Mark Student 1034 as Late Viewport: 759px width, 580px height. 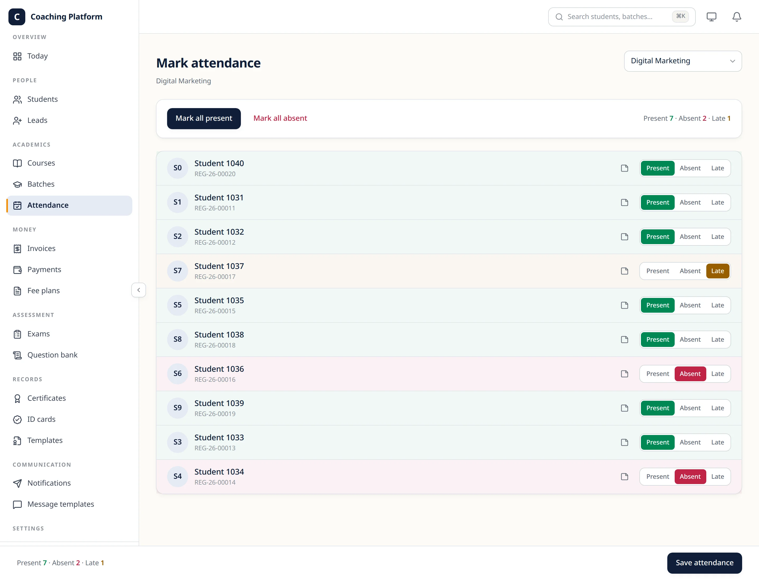(x=717, y=476)
